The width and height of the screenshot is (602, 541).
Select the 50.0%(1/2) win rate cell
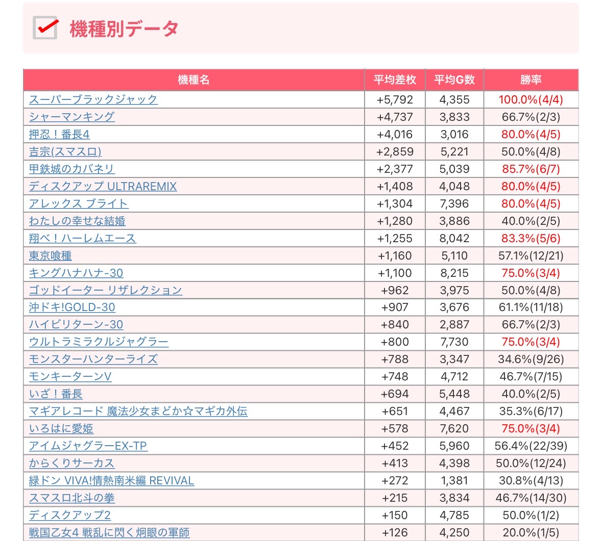(x=531, y=515)
